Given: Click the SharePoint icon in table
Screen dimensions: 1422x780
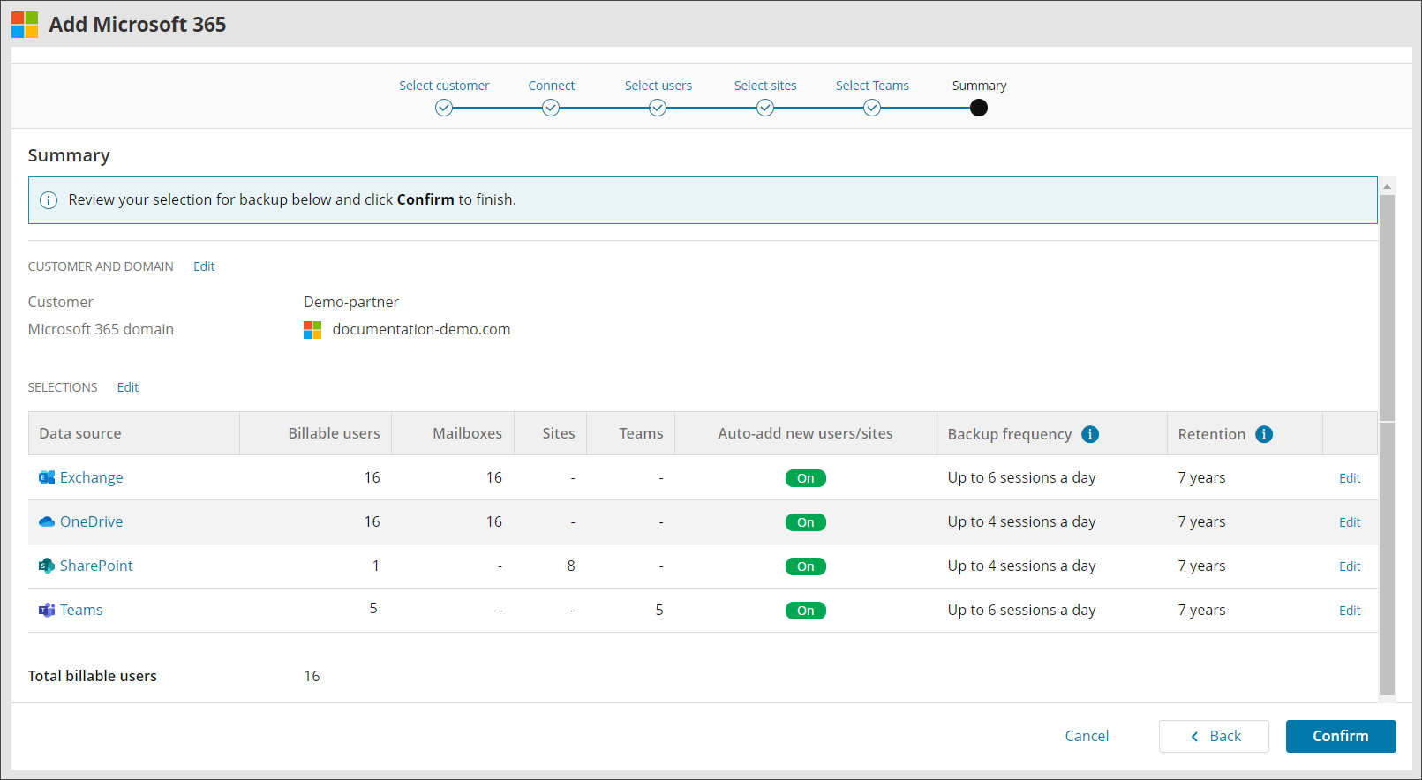Looking at the screenshot, I should 47,566.
